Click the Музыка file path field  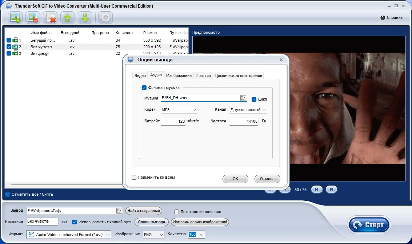click(200, 98)
